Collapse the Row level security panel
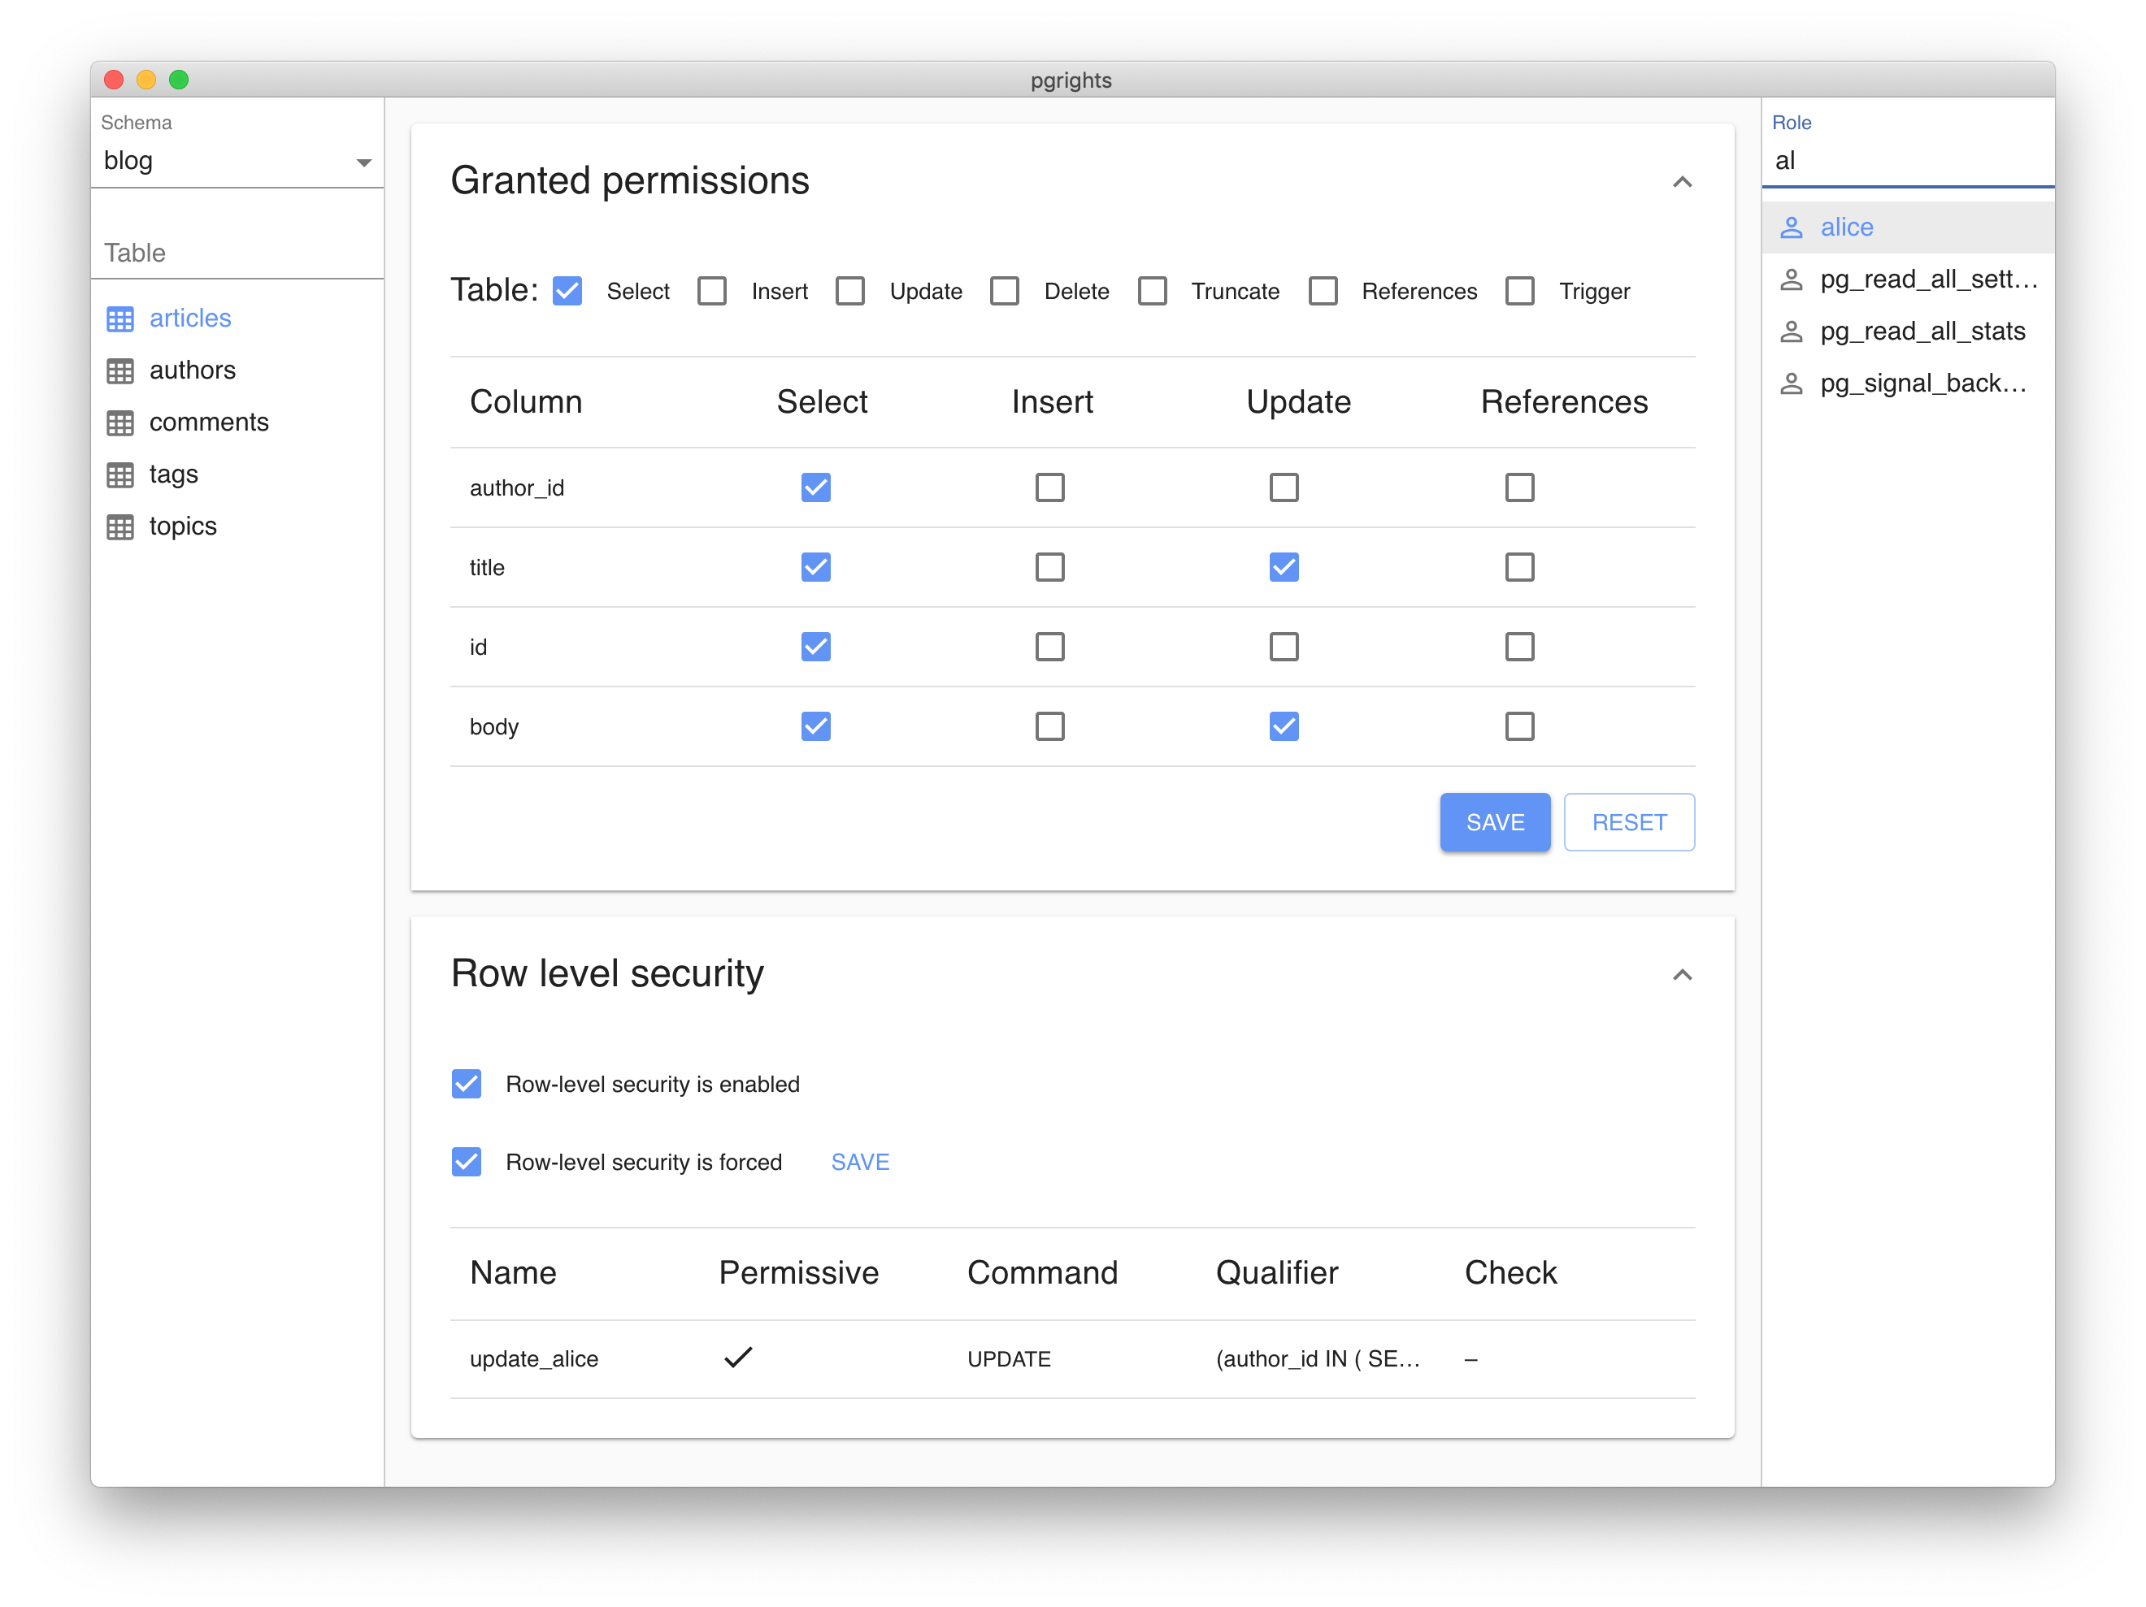The height and width of the screenshot is (1607, 2146). point(1683,976)
